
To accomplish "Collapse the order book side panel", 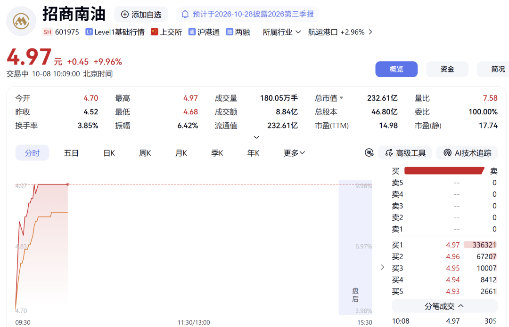I will click(382, 267).
